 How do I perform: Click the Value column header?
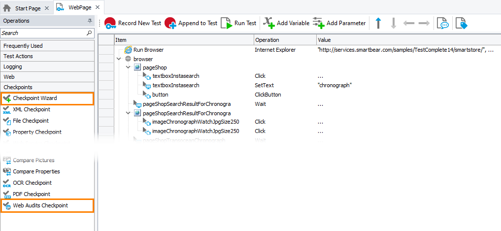click(x=408, y=40)
